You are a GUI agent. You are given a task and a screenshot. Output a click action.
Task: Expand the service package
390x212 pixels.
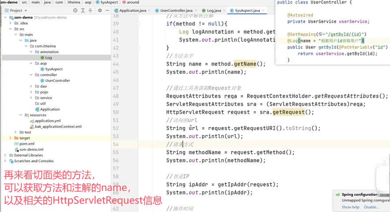(31, 98)
